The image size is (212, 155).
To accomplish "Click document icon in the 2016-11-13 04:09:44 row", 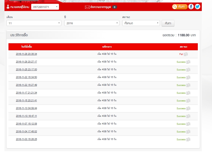I will 188,108.
